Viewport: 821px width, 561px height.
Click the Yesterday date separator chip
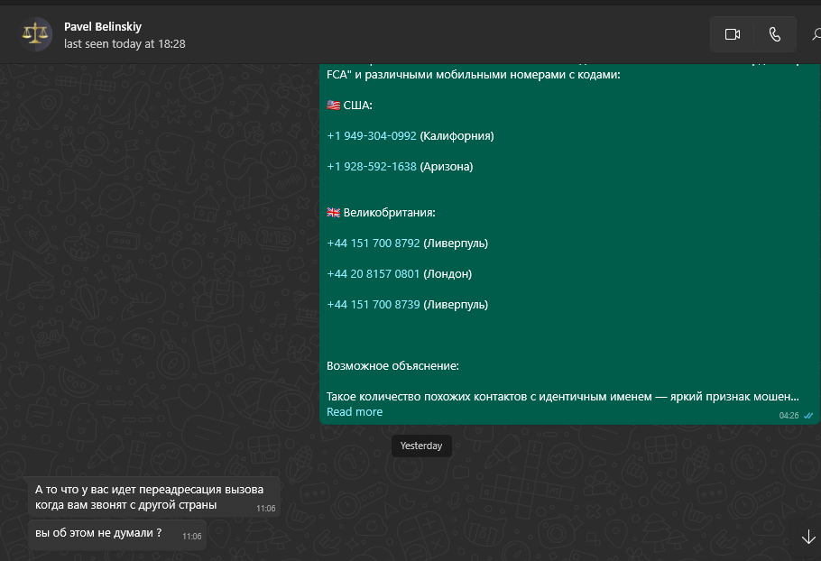click(421, 446)
